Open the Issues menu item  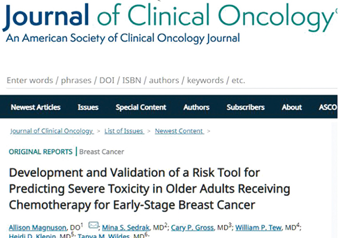88,107
